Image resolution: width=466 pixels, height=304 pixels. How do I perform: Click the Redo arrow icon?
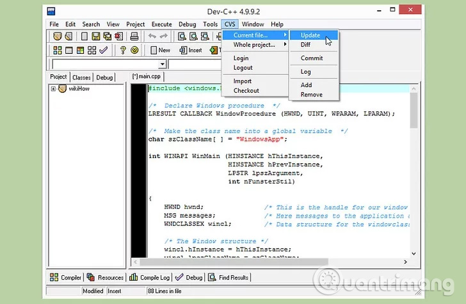click(163, 36)
